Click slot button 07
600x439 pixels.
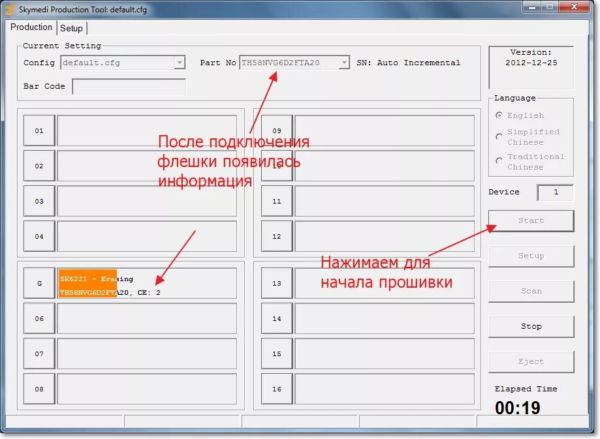point(39,354)
